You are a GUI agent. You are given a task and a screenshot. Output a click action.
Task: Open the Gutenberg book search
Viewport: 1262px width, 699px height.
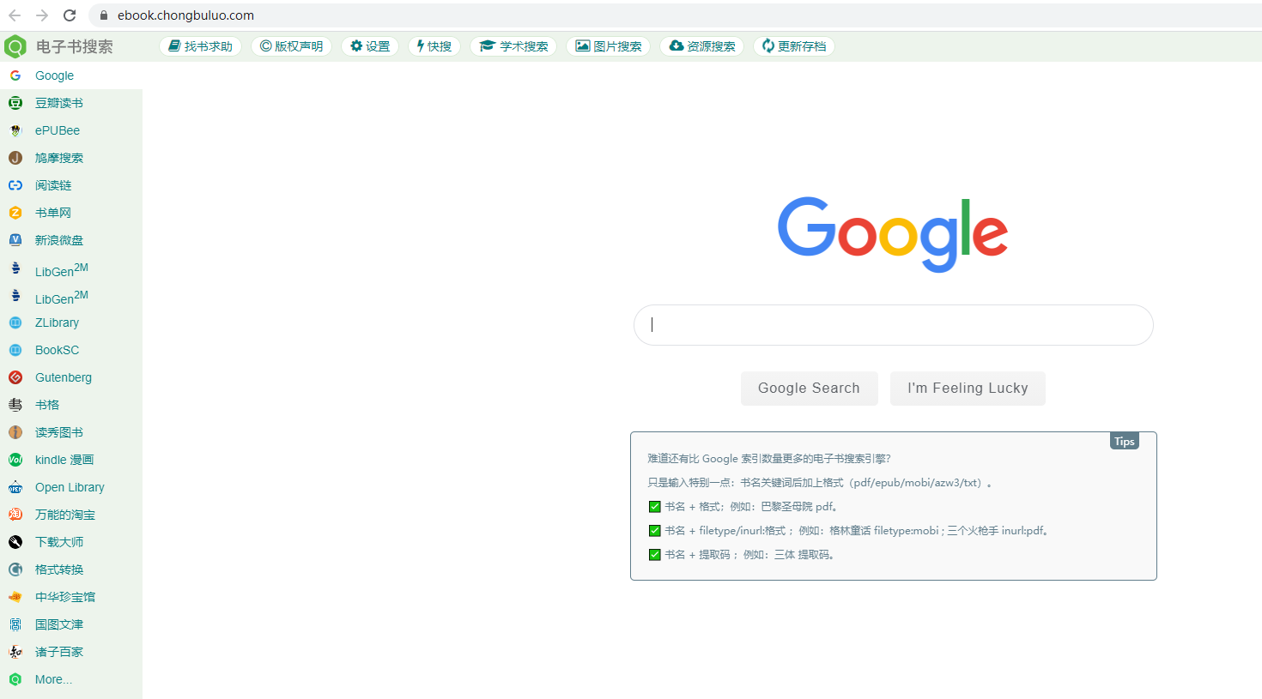point(63,377)
